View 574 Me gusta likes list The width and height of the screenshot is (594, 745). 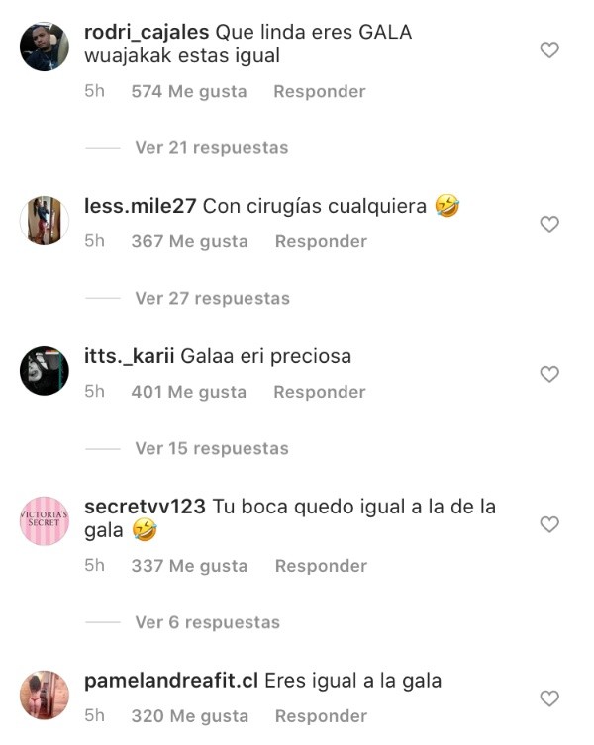tap(189, 91)
